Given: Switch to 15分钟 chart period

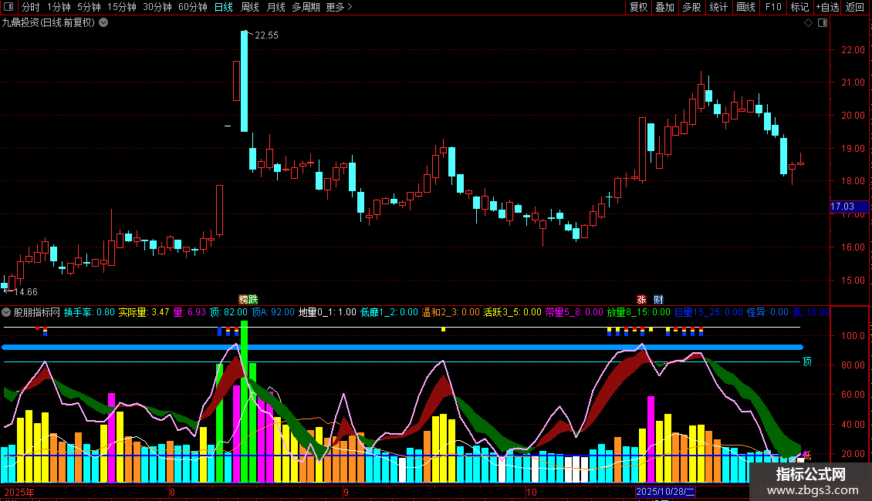Looking at the screenshot, I should [x=122, y=7].
